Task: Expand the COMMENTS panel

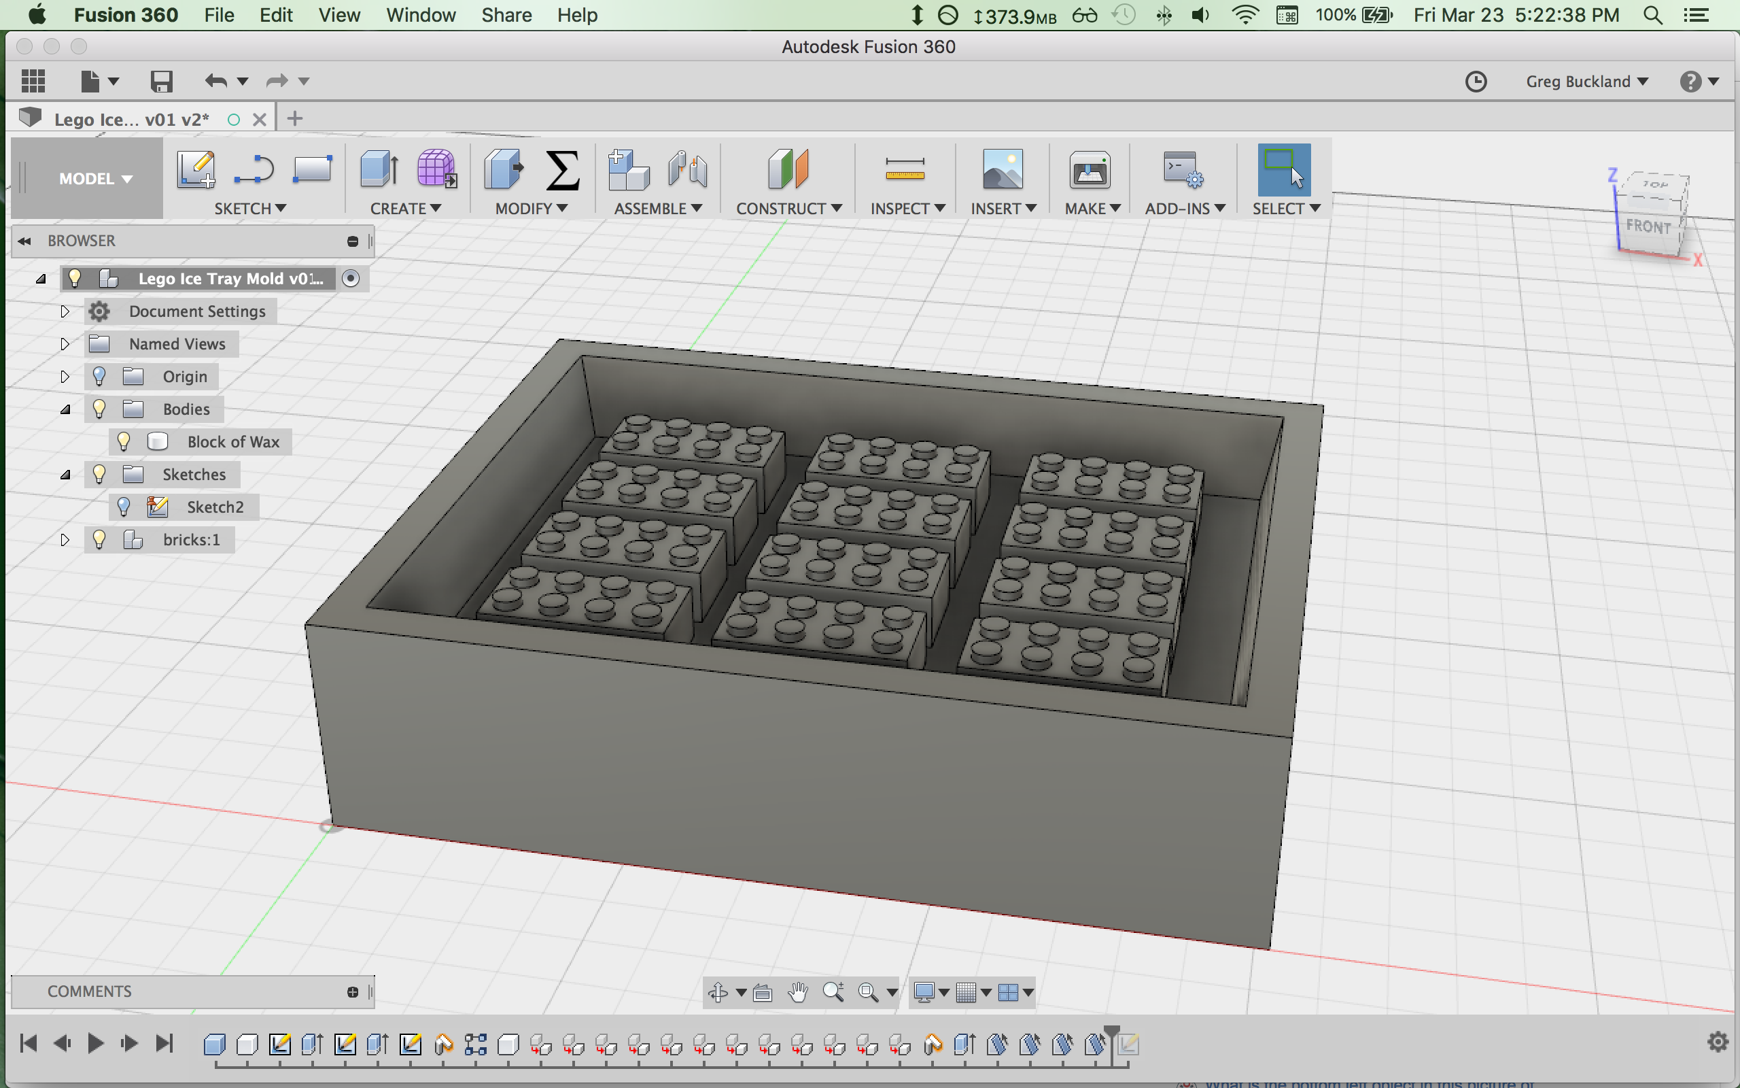Action: coord(352,992)
